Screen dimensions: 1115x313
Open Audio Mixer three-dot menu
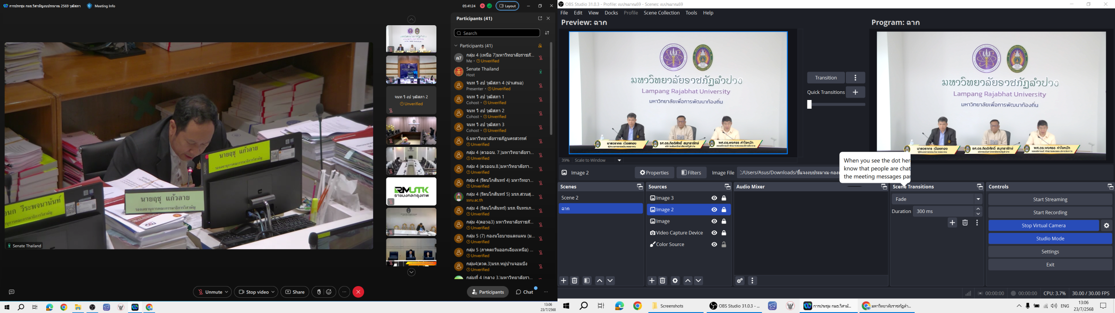[752, 281]
